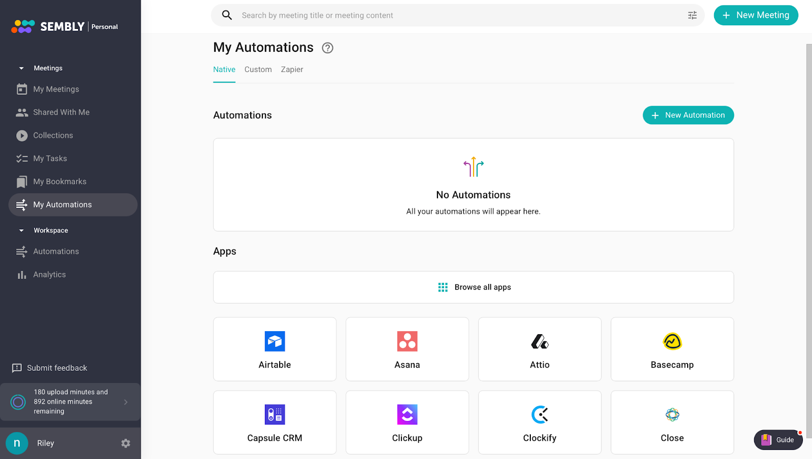Expand the remaining minutes panel chevron

[126, 402]
